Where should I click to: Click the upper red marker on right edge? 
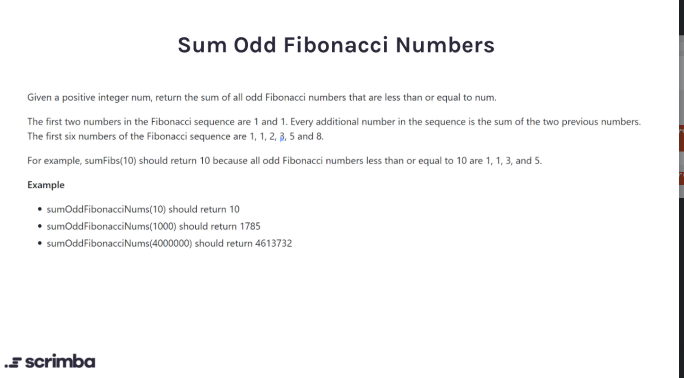pos(682,138)
